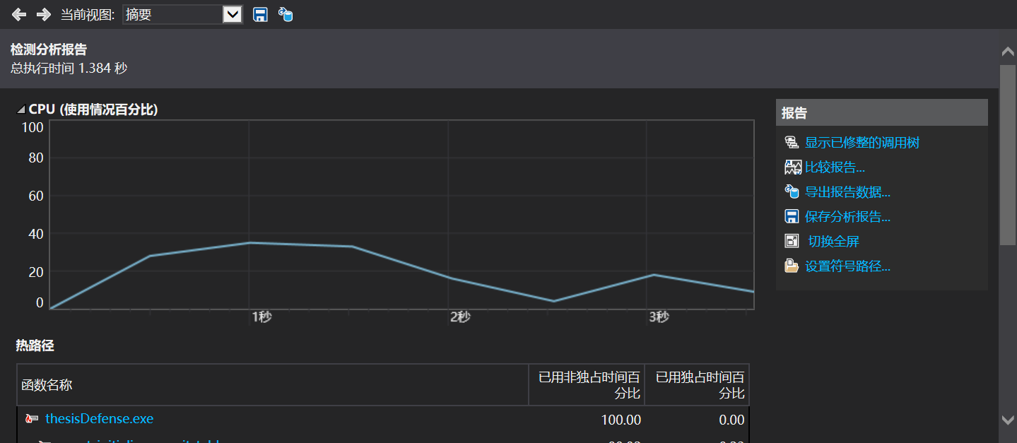Click the vertical scrollbar down arrow
Screen dimensions: 1017x443
1009,420
